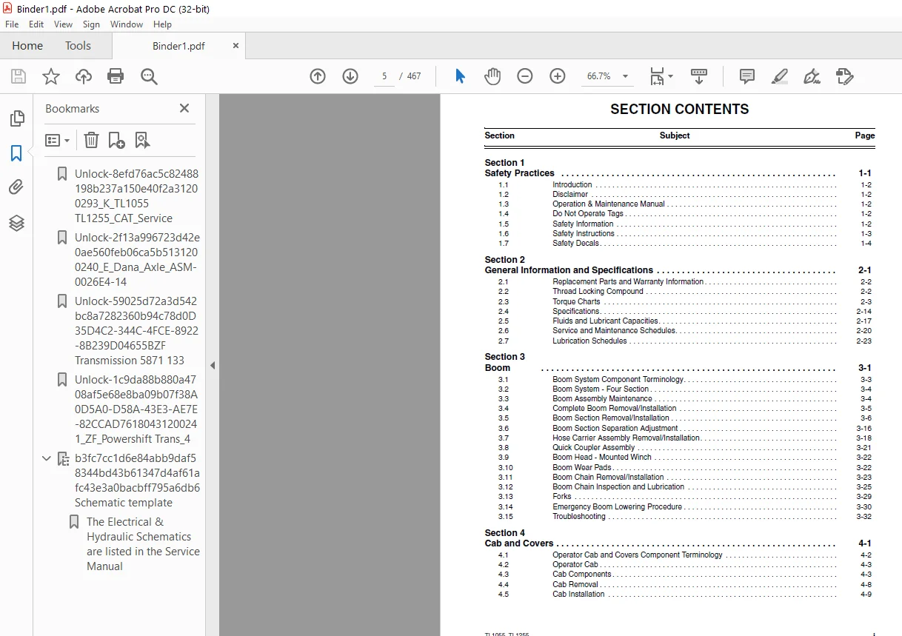Screen dimensions: 902x636
Task: Go to the previous page
Action: (x=318, y=76)
